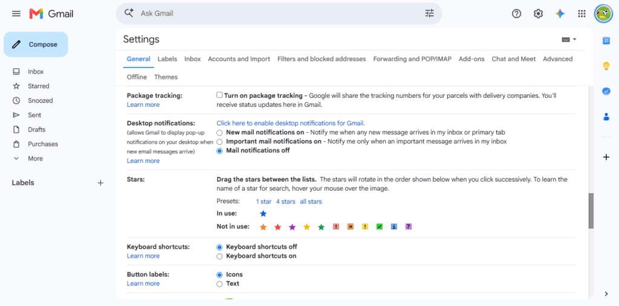Select Important mail notifications on

[219, 141]
